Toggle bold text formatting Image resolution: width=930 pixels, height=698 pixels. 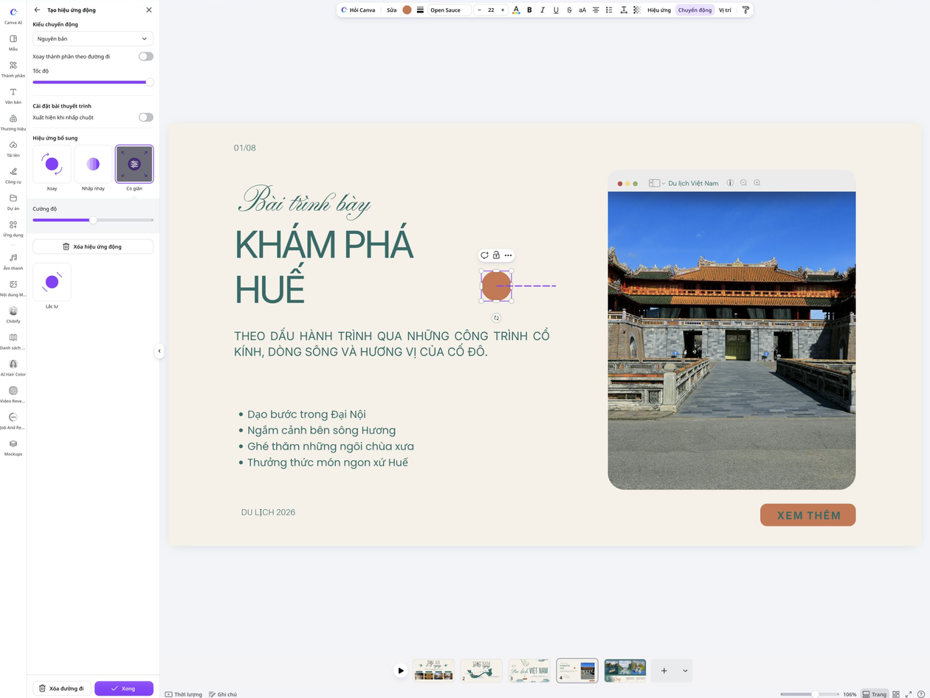tap(529, 10)
